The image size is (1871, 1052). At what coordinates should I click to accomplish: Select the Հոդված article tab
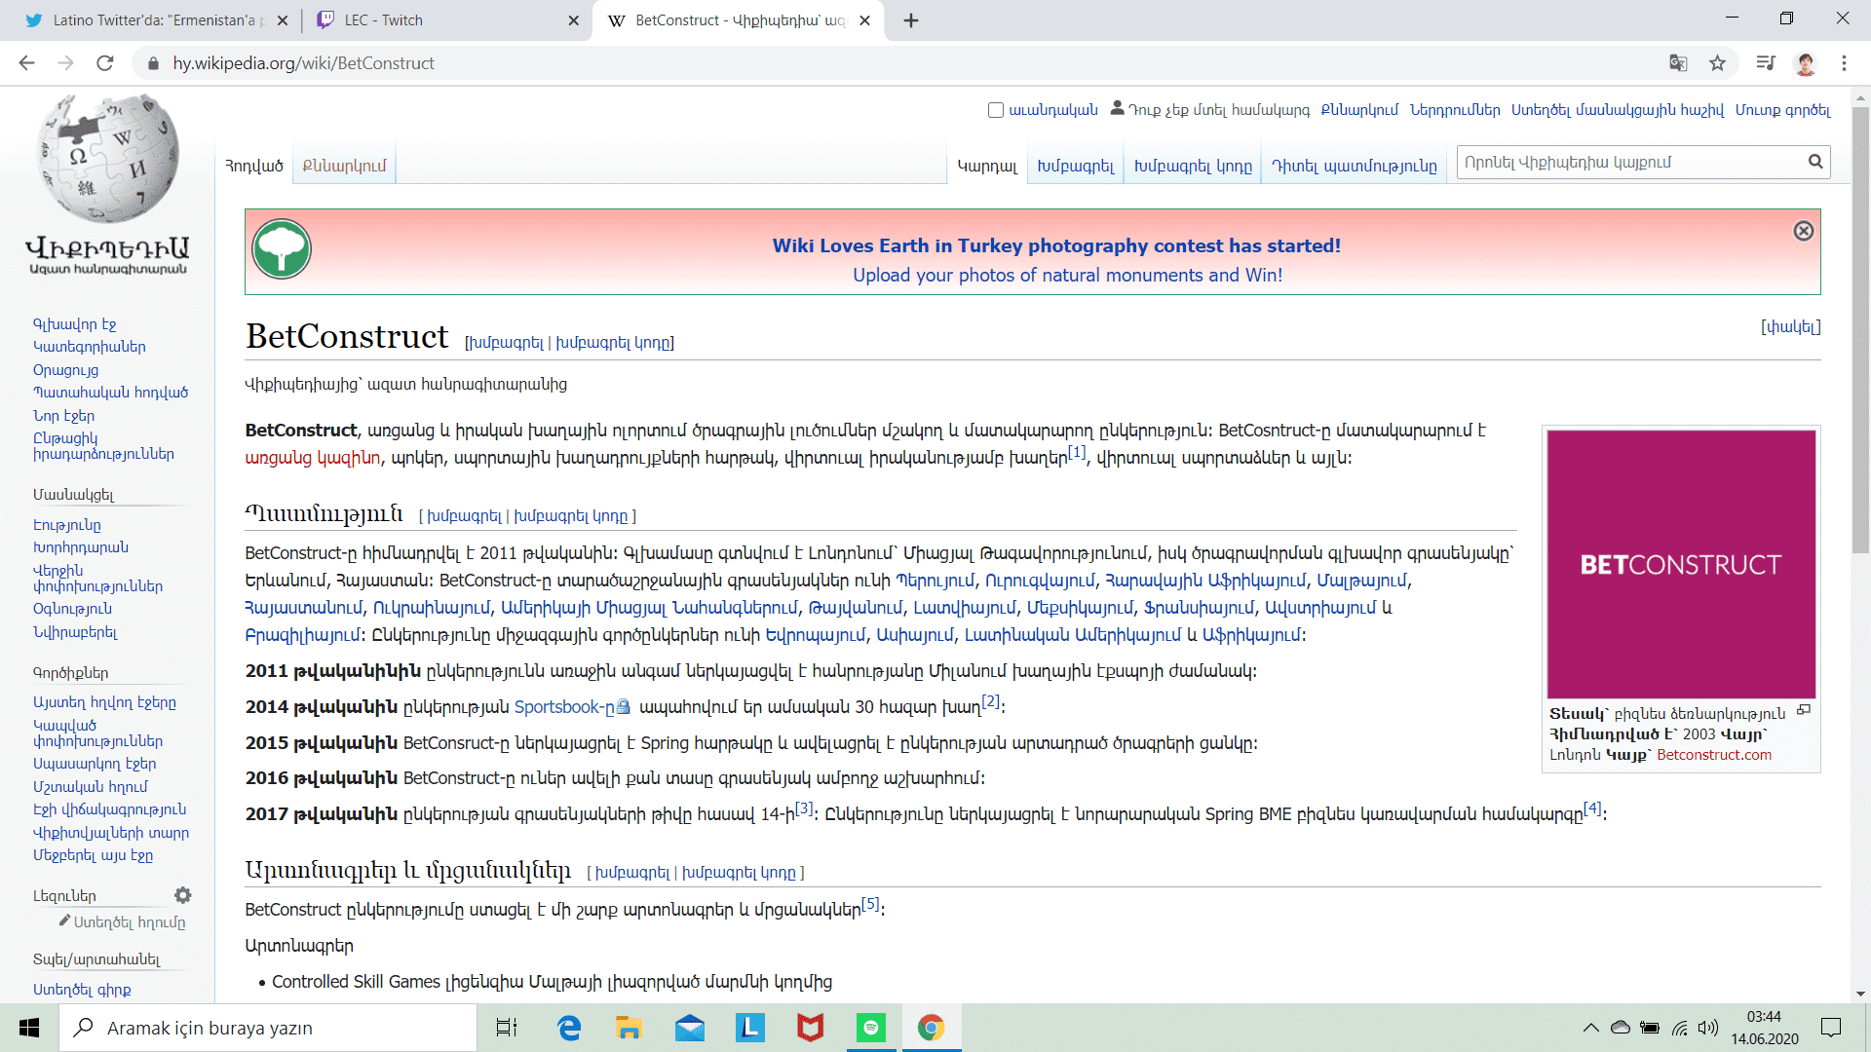(254, 166)
